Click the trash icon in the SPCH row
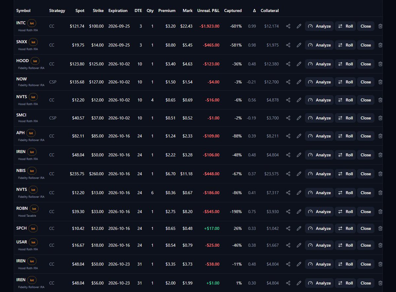 click(380, 229)
